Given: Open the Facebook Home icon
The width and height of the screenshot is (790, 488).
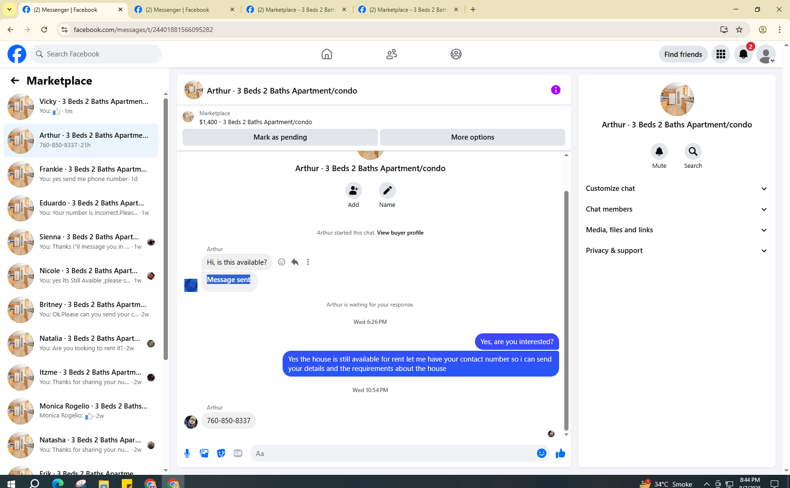Looking at the screenshot, I should [x=327, y=54].
